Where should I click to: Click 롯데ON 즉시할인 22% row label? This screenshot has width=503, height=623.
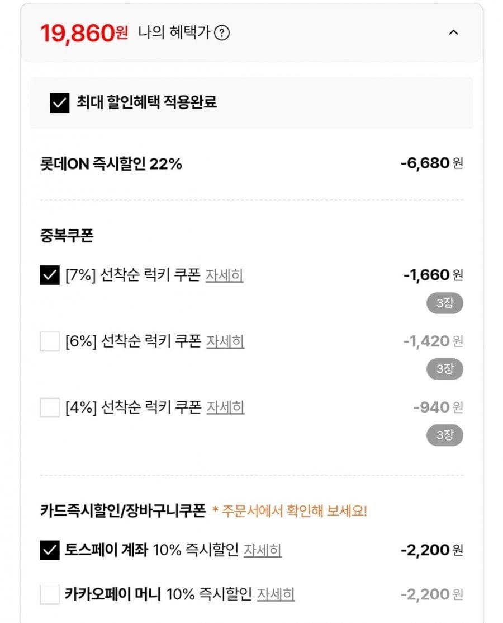click(x=111, y=163)
